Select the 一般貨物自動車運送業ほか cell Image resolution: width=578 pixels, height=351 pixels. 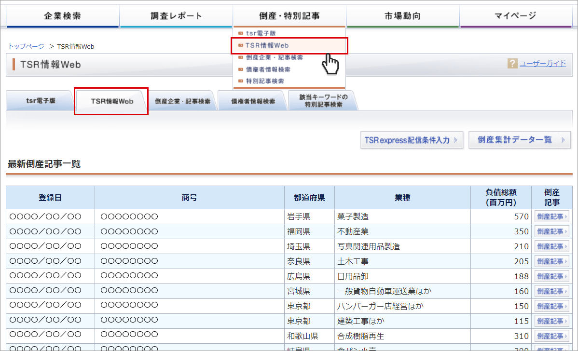click(402, 291)
